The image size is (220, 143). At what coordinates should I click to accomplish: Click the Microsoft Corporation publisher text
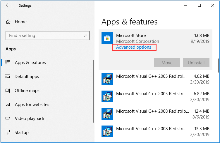(x=137, y=41)
